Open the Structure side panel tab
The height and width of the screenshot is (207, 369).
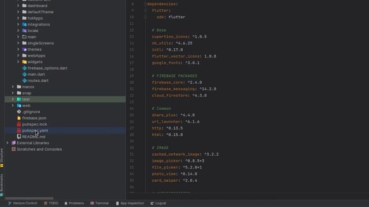click(2, 158)
